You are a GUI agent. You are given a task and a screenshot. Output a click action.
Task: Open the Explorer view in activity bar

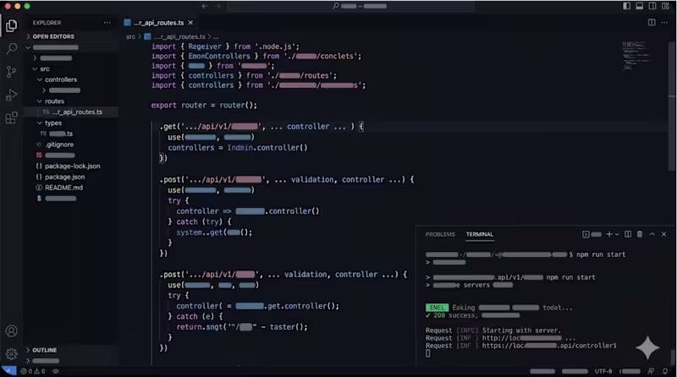[12, 26]
